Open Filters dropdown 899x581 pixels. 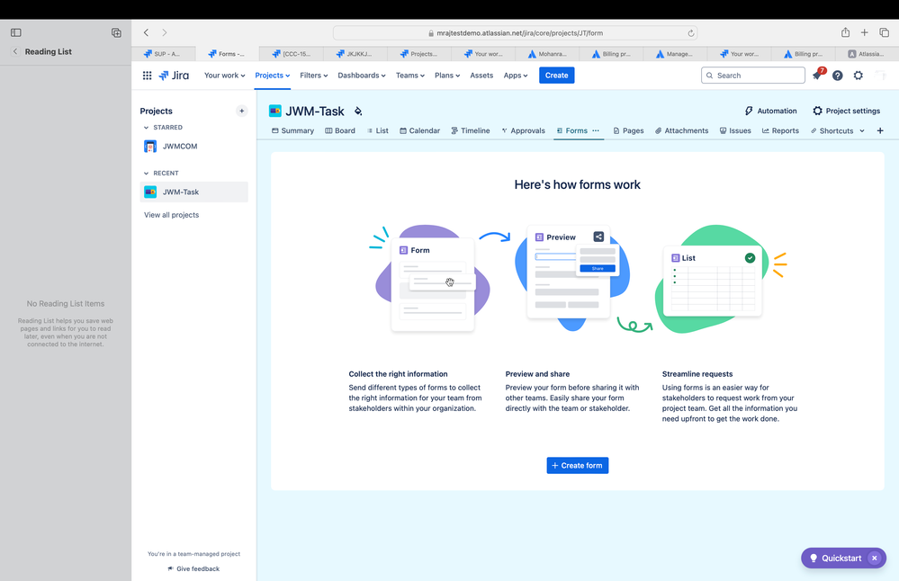click(x=314, y=75)
